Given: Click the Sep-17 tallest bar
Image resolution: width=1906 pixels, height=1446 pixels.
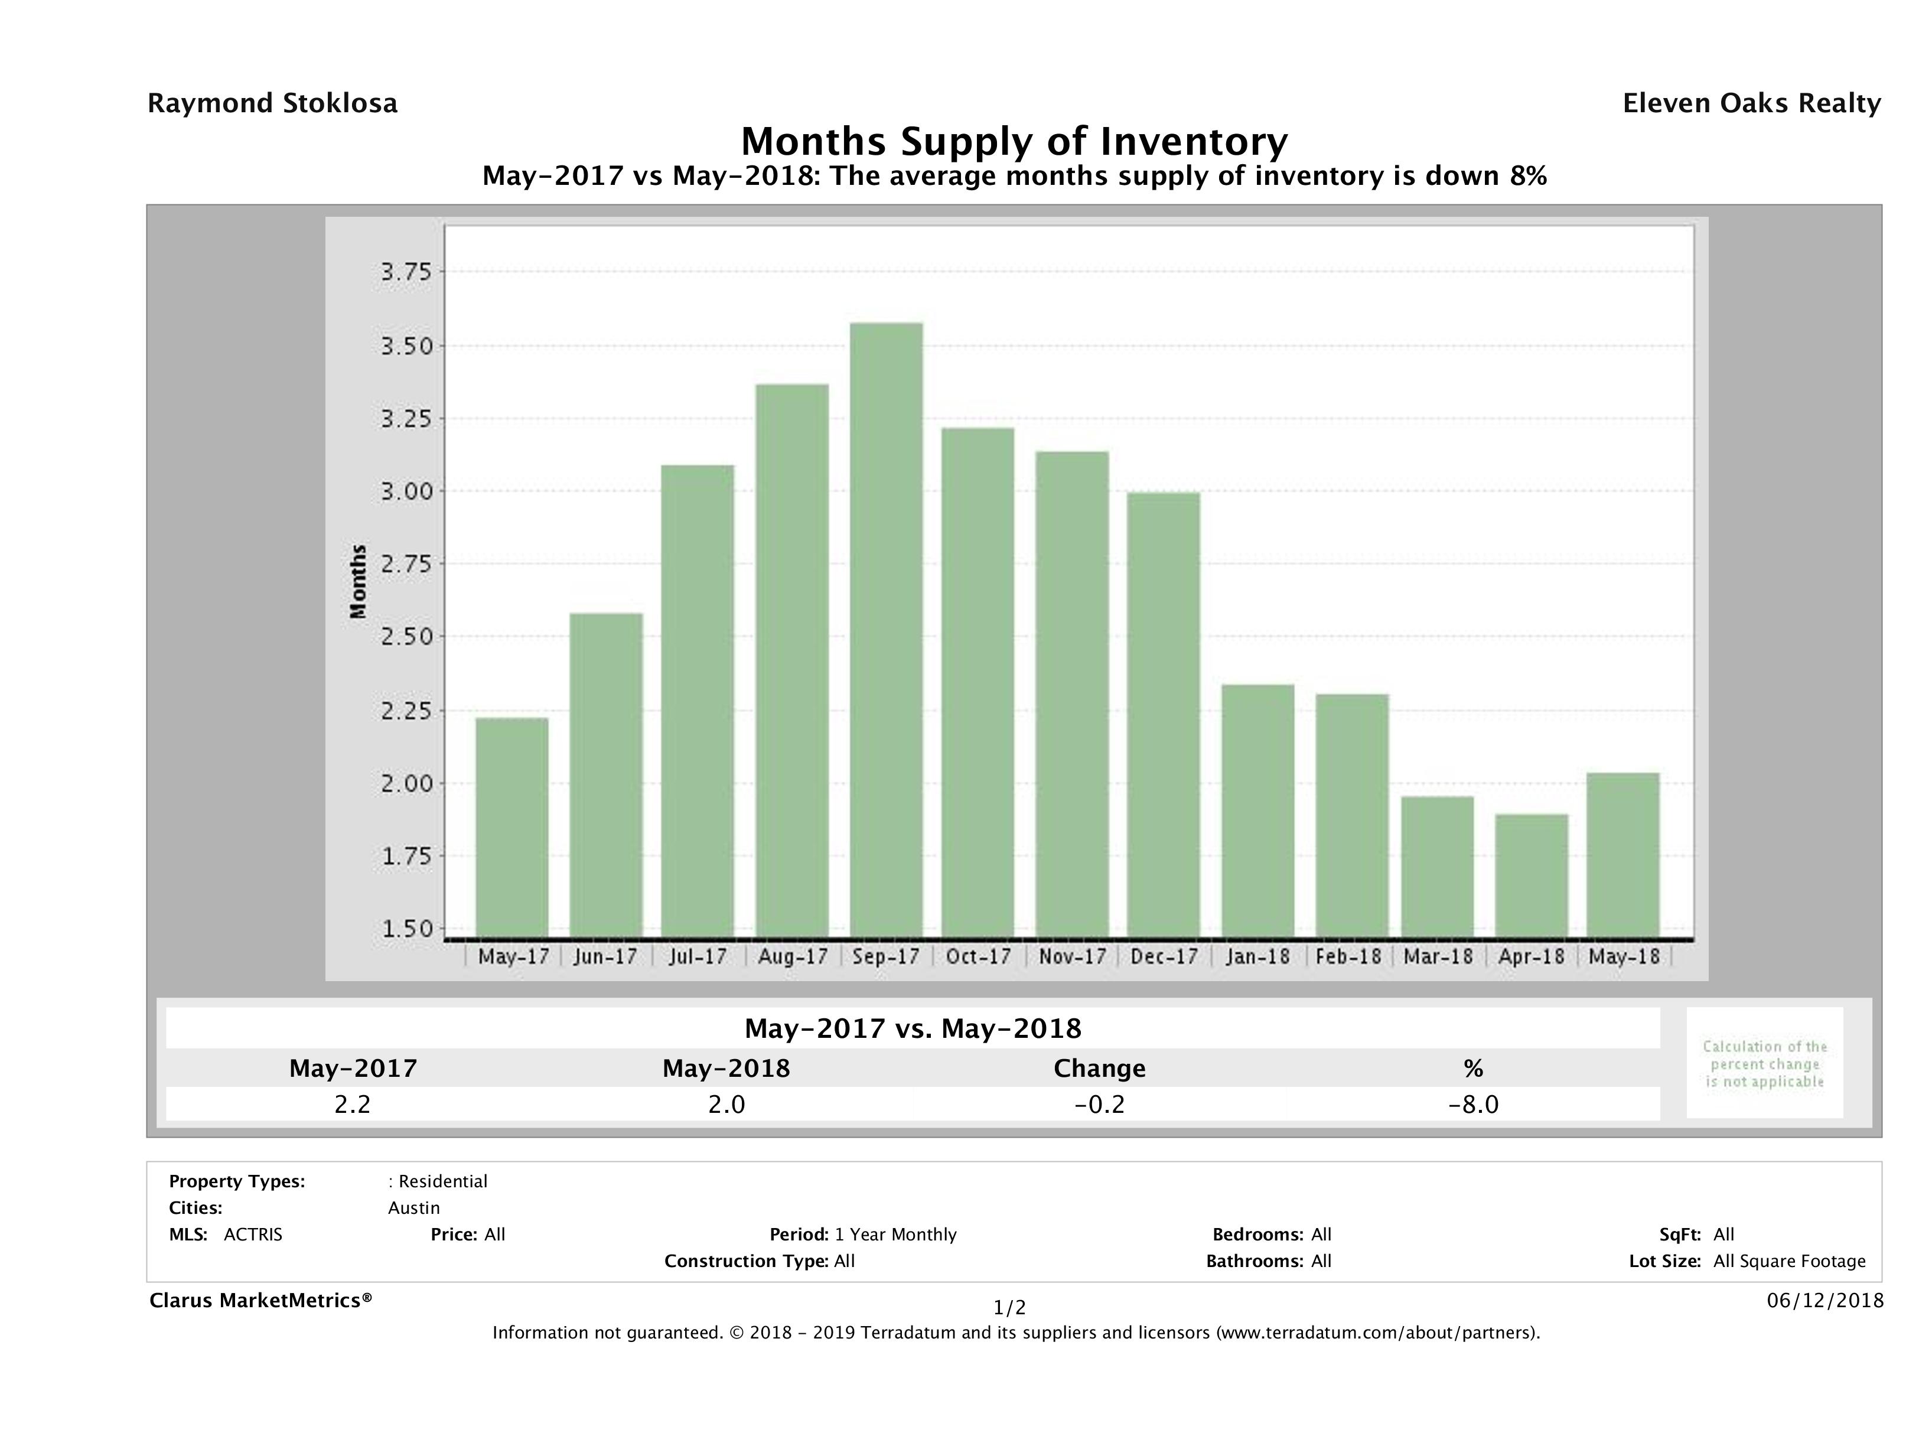Looking at the screenshot, I should (886, 630).
